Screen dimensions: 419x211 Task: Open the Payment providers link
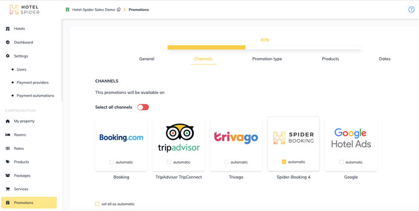pyautogui.click(x=32, y=83)
